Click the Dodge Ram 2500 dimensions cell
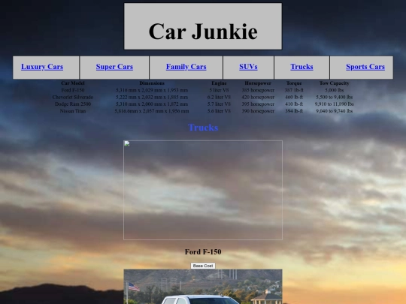This screenshot has height=304, width=406. (152, 104)
